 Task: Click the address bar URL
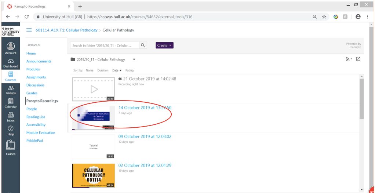[x=140, y=17]
